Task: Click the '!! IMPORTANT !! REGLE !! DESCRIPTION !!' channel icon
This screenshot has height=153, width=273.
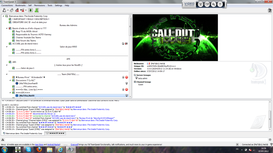Action: tap(10, 19)
